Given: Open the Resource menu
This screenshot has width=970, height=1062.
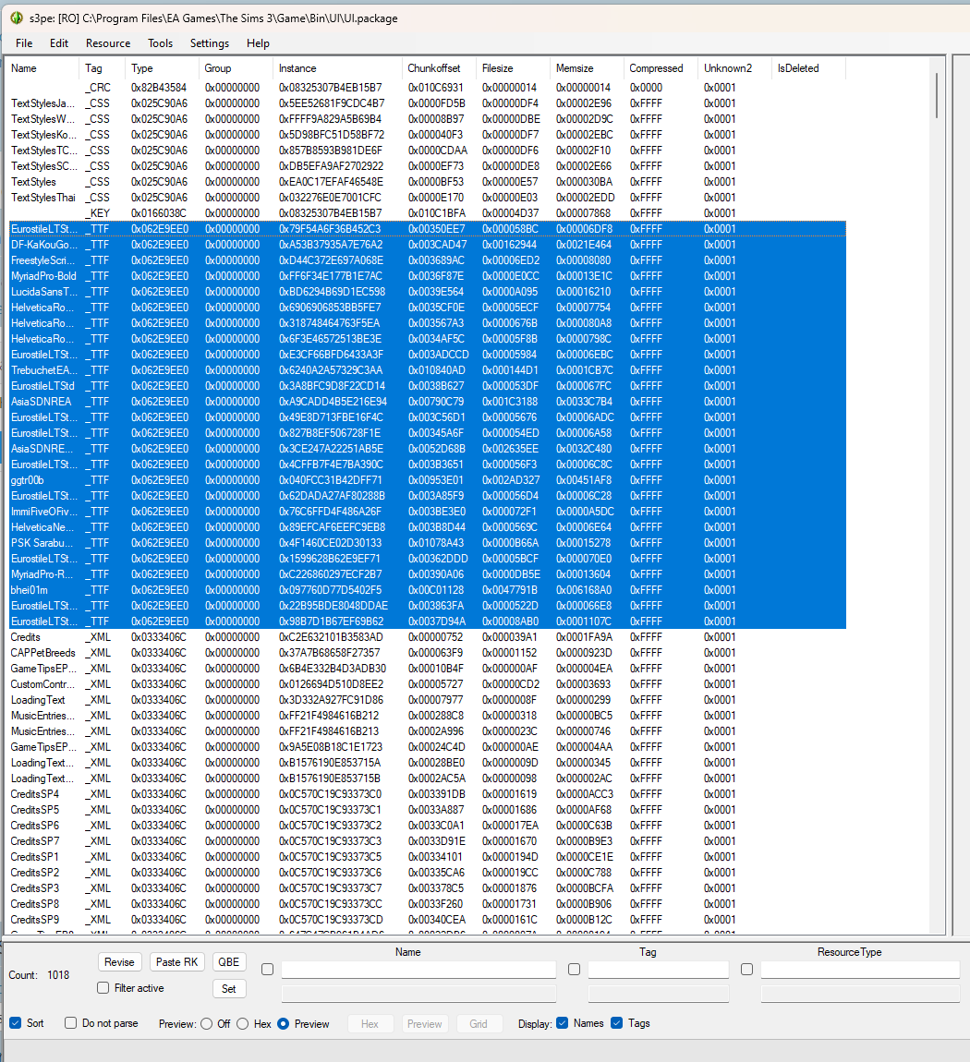Looking at the screenshot, I should click(108, 43).
